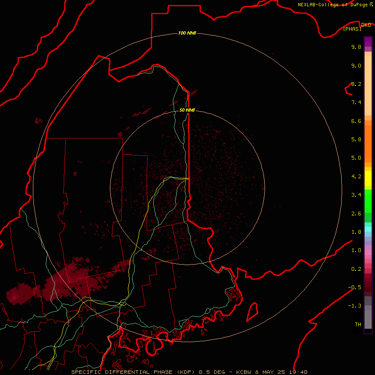Select the 50 NMI range ring label

[x=187, y=110]
